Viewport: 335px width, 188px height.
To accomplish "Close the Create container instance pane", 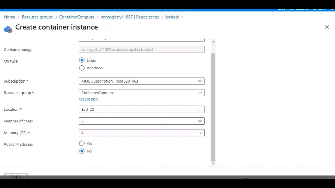I will (327, 27).
